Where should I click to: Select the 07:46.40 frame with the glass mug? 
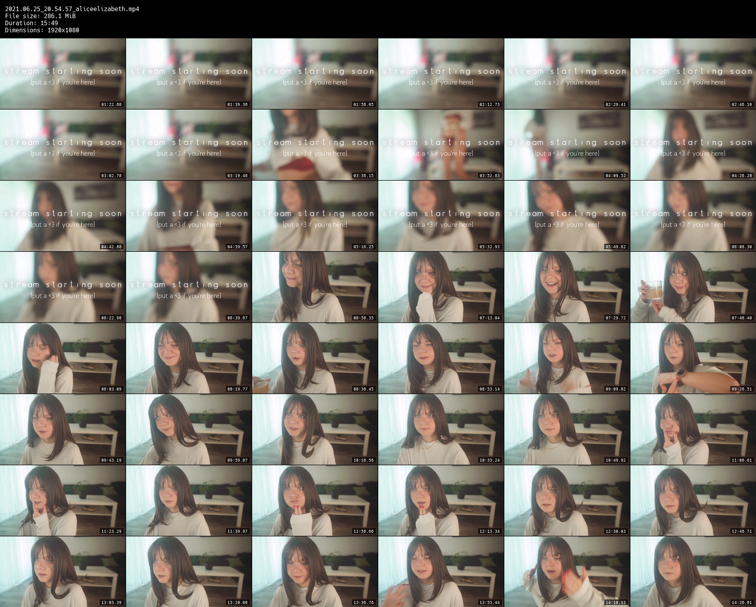click(x=693, y=287)
